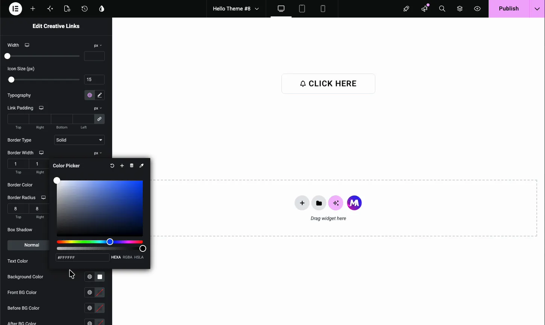Open the revision history icon
This screenshot has width=545, height=325.
pos(84,9)
